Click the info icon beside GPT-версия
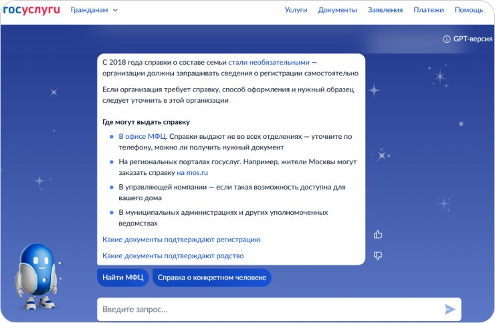The height and width of the screenshot is (323, 495). 447,39
